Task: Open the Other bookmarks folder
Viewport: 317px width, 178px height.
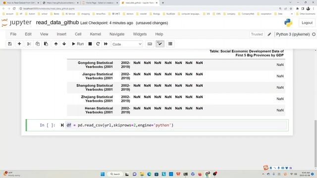Action: tap(306, 14)
